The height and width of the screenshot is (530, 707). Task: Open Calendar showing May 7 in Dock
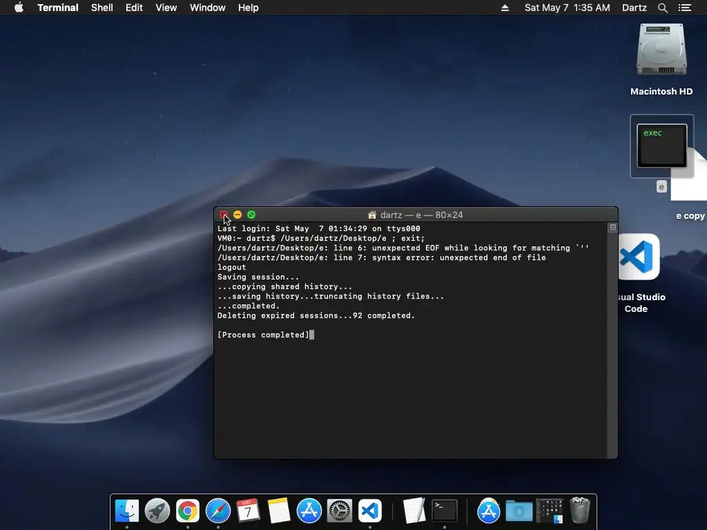click(x=248, y=511)
